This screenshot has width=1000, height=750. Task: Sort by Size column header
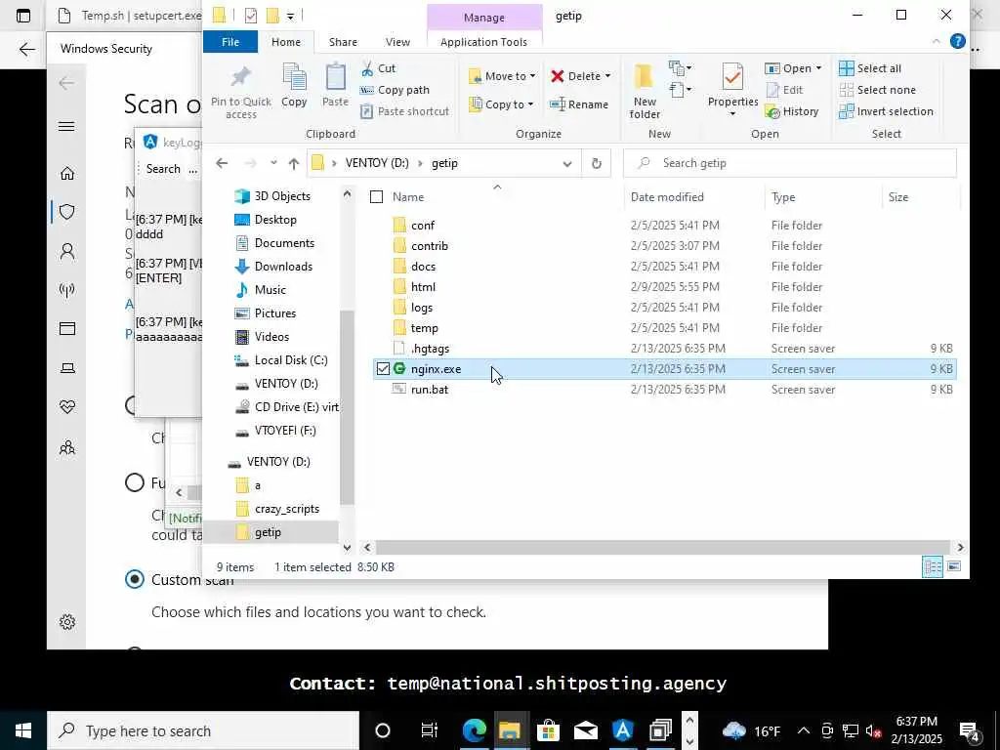(898, 197)
